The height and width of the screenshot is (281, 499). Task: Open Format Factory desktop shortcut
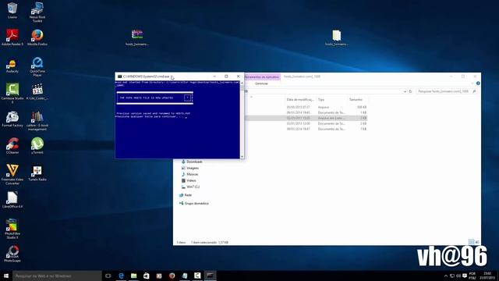12,119
